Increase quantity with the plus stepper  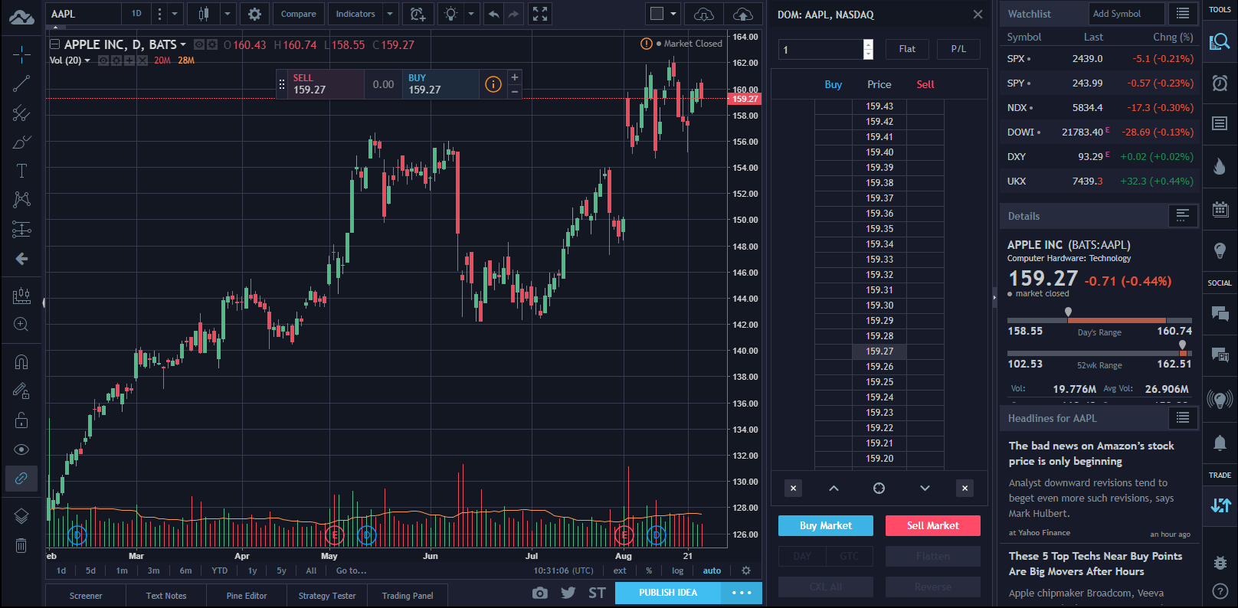(x=515, y=77)
